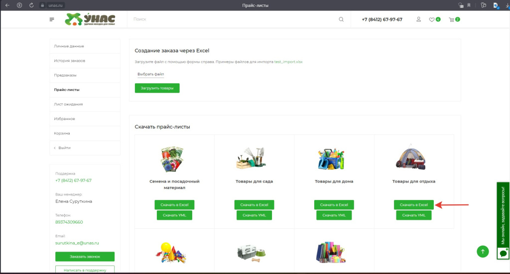Open test_import.xlsx sample file link
This screenshot has width=510, height=274.
(288, 62)
